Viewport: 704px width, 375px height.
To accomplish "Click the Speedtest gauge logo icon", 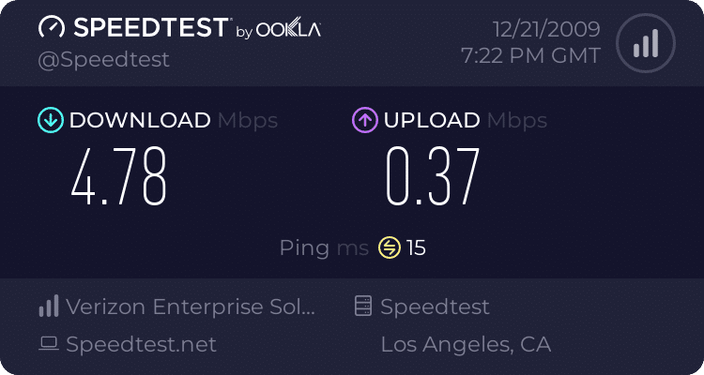I will click(52, 27).
